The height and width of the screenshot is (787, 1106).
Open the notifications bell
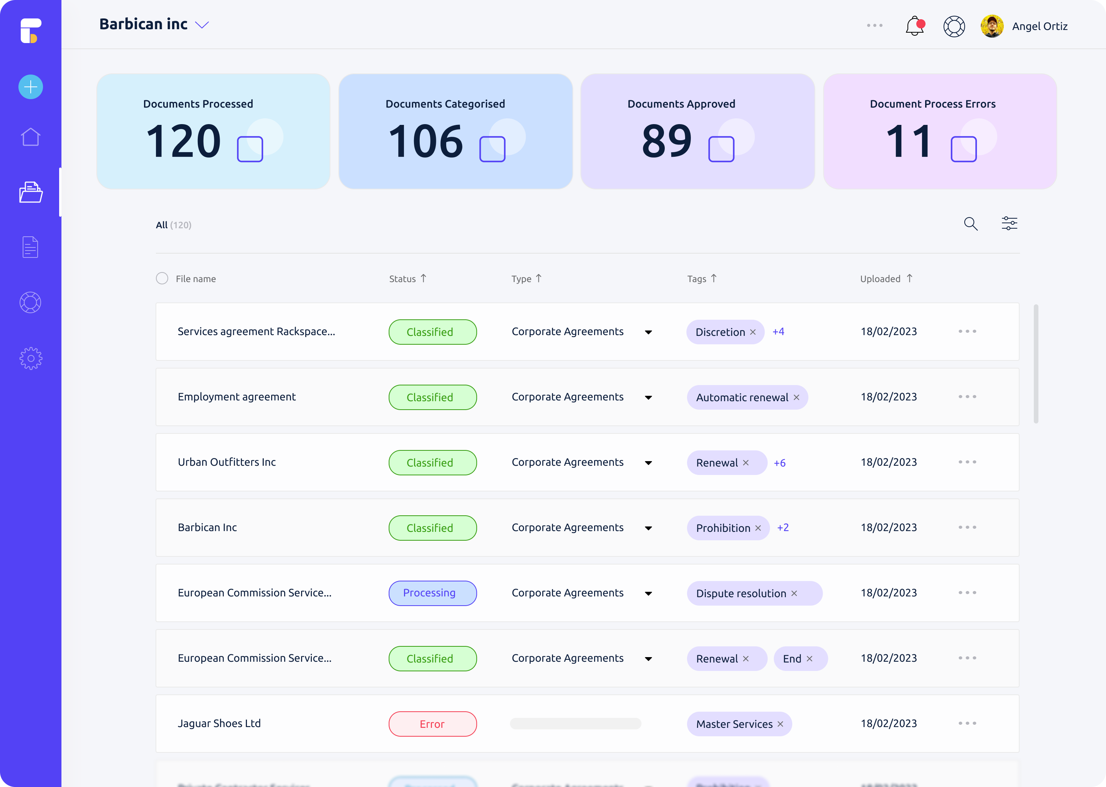(914, 26)
